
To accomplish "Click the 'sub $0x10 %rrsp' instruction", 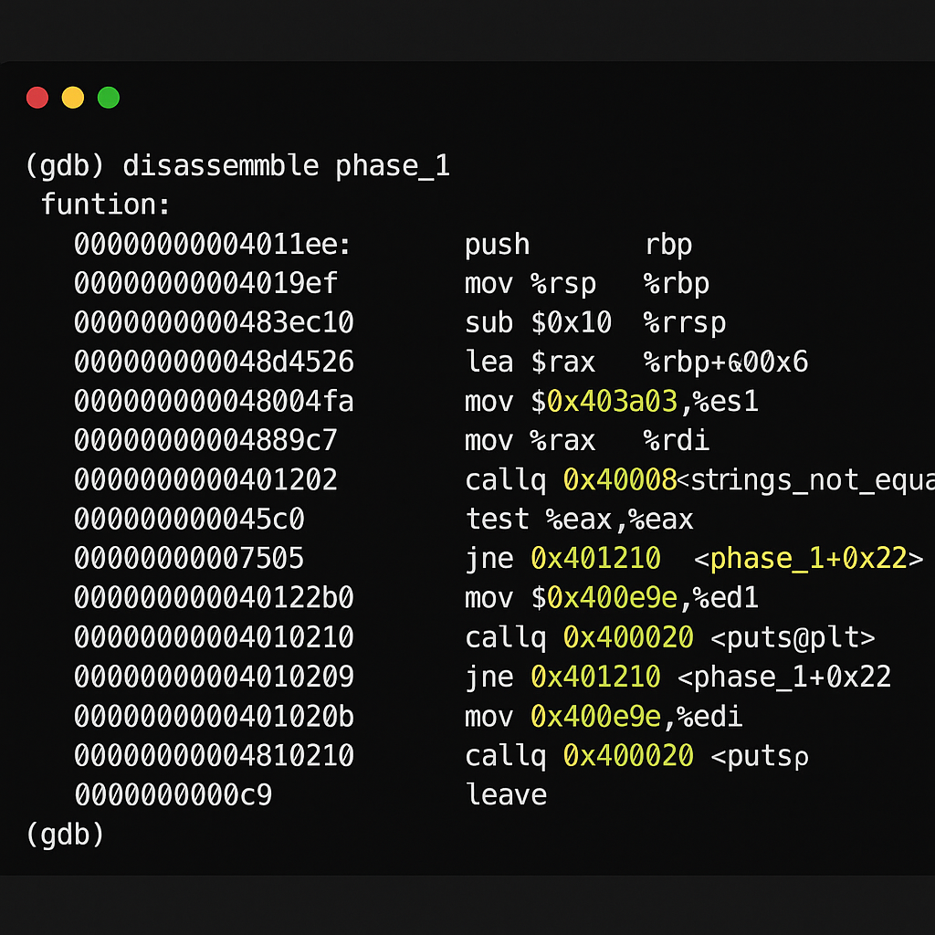I will [x=595, y=323].
